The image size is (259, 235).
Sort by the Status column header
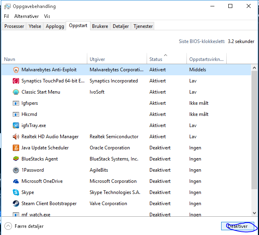coord(167,59)
